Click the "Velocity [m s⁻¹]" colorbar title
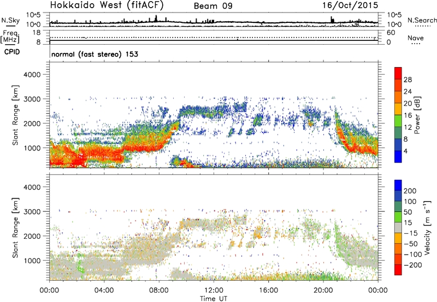Screen dimensions: 437x302 click(x=427, y=227)
